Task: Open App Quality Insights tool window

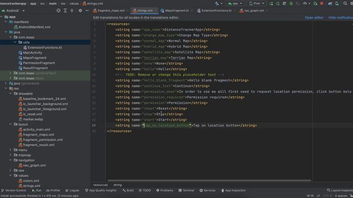Action: (x=100, y=190)
